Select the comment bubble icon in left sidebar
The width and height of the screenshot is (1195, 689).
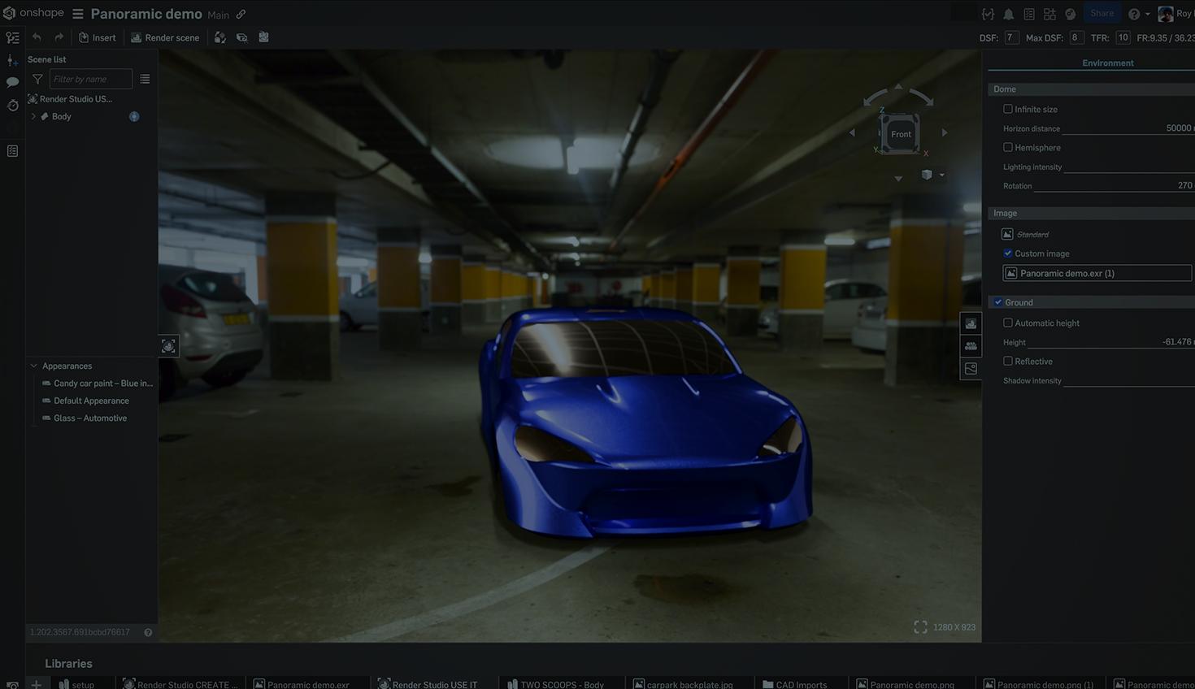click(x=12, y=82)
